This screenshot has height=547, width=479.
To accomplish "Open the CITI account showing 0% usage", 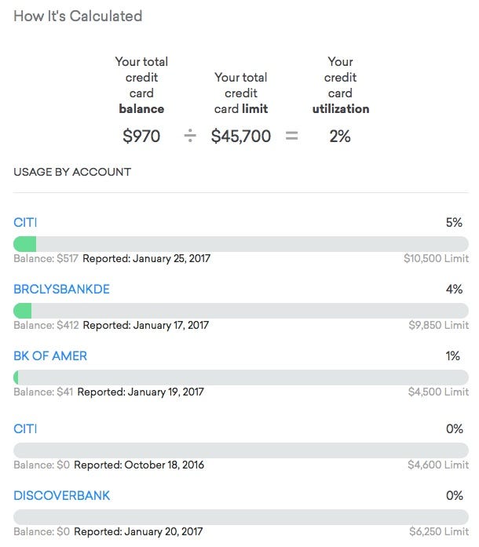I will [25, 428].
